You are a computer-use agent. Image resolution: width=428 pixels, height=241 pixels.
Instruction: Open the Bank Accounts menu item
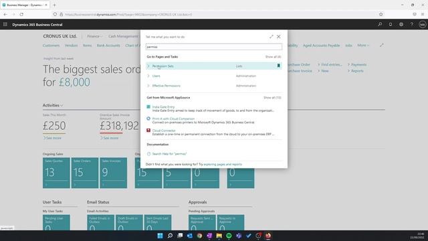[108, 46]
